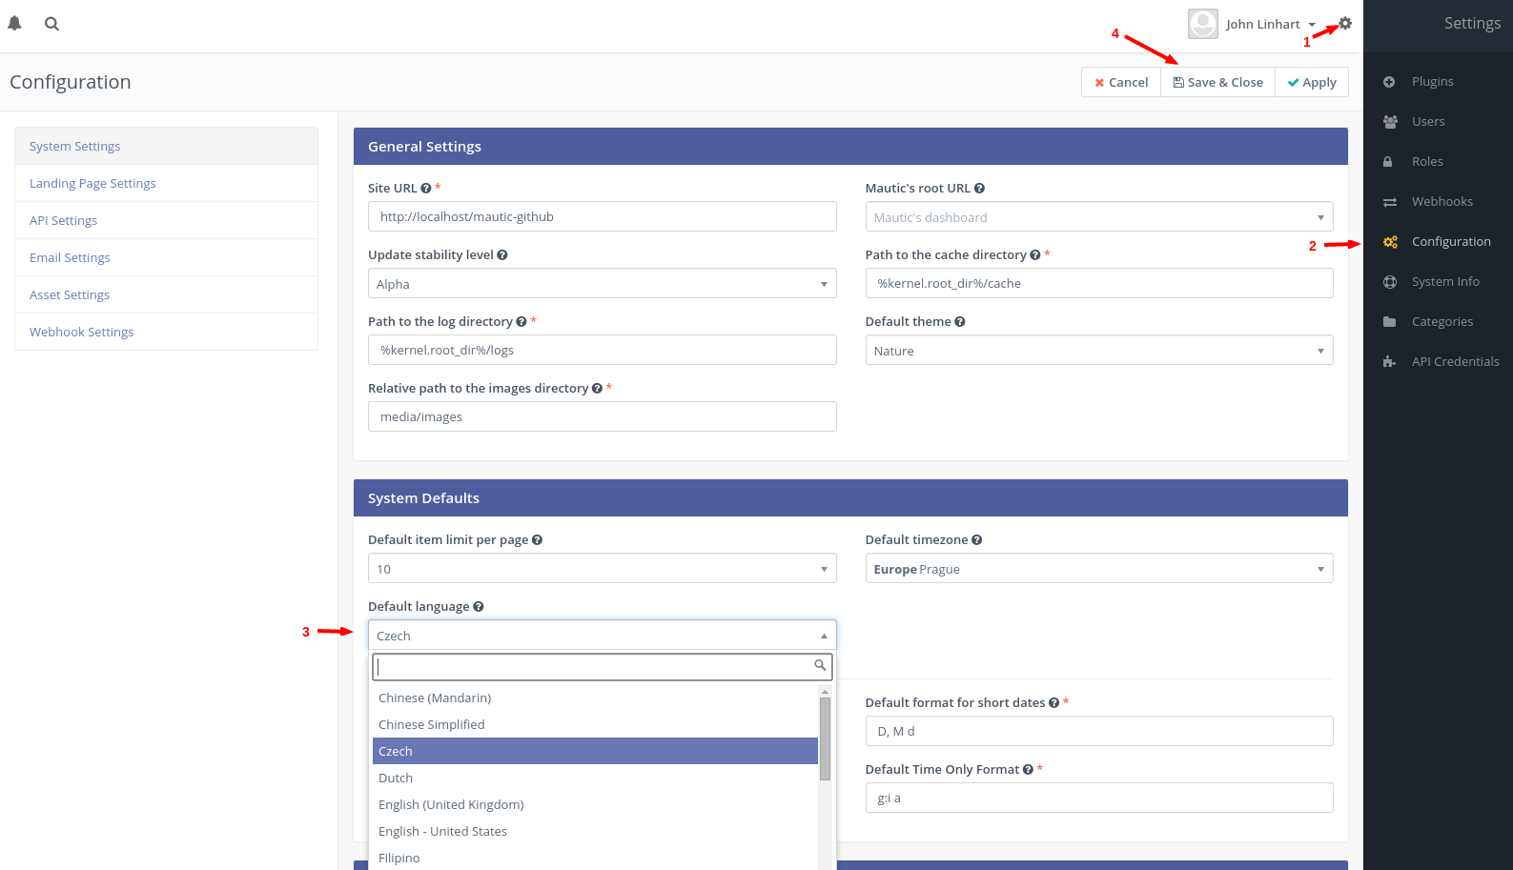Click the API Credentials puzzle icon

(1389, 362)
